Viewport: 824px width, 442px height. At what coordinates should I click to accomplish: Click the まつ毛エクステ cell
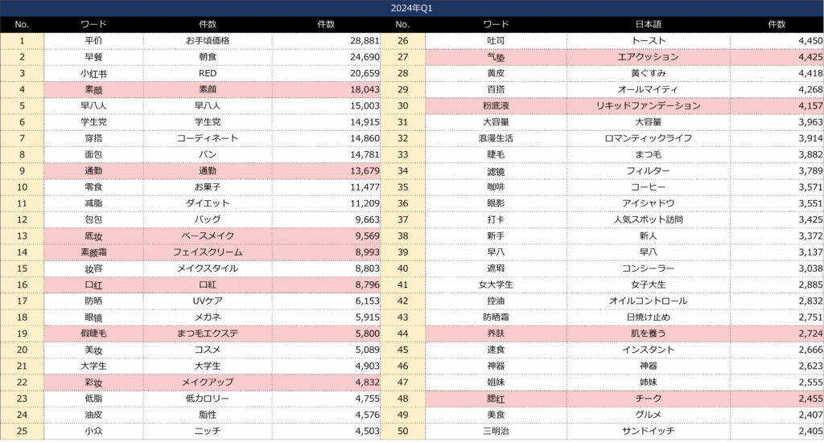pyautogui.click(x=207, y=333)
